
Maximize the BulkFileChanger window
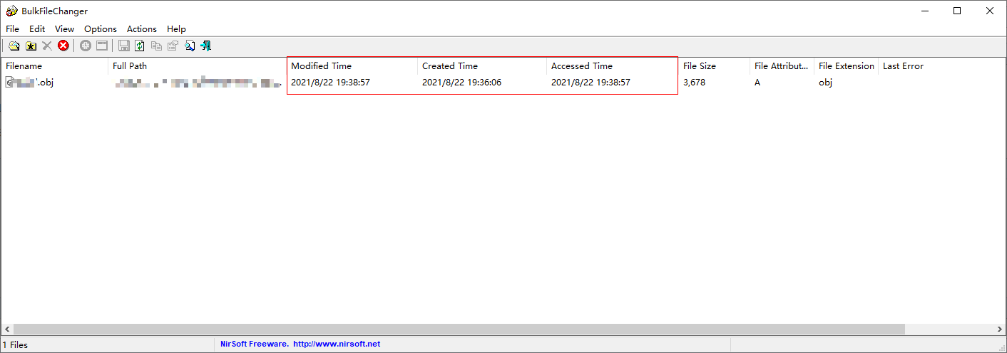point(957,11)
